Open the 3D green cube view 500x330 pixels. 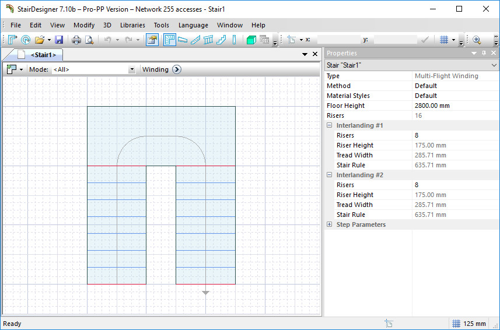pos(251,40)
